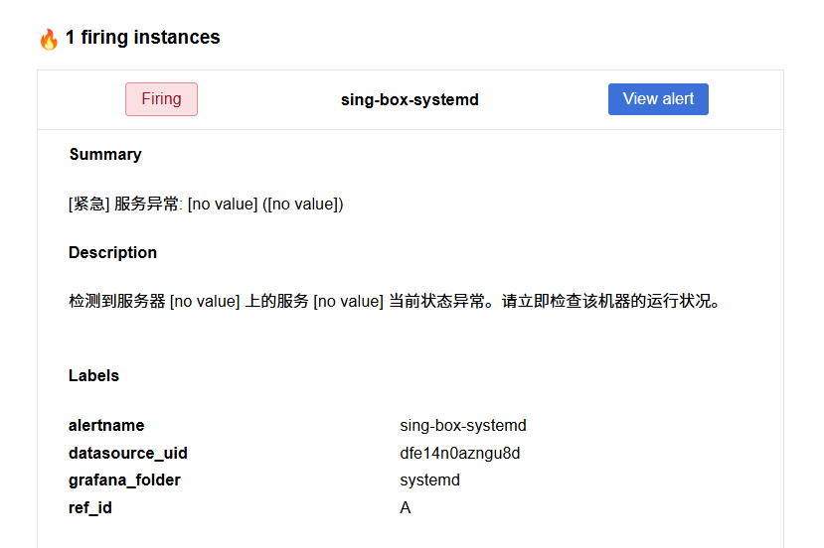Click the View alert button
This screenshot has height=548, width=824.
(x=658, y=99)
